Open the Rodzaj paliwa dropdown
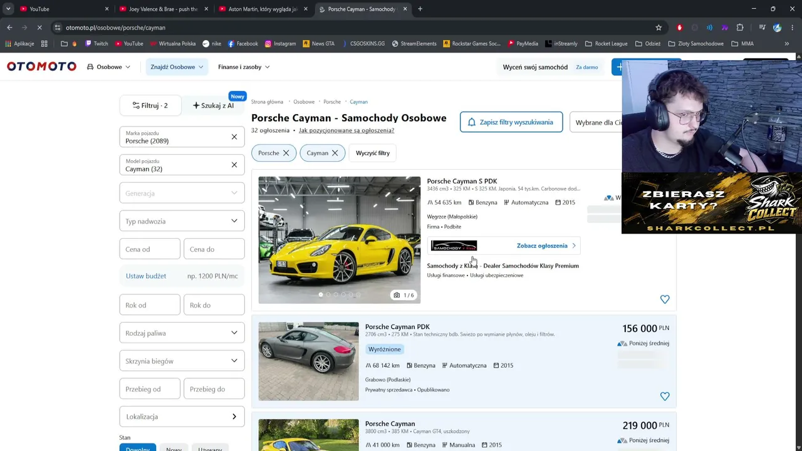 click(182, 333)
